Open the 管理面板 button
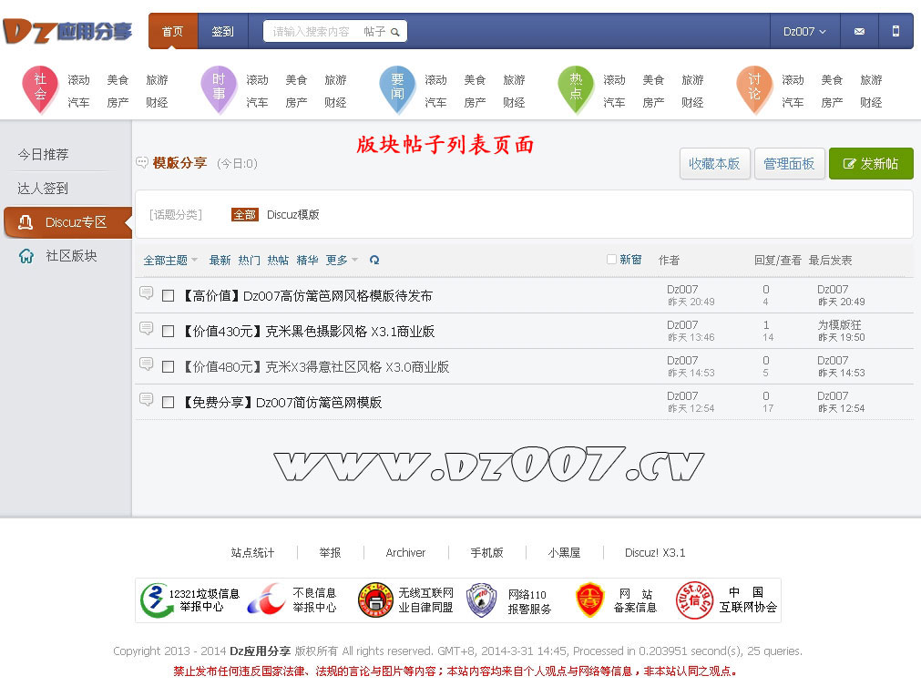The width and height of the screenshot is (921, 697). pyautogui.click(x=789, y=163)
